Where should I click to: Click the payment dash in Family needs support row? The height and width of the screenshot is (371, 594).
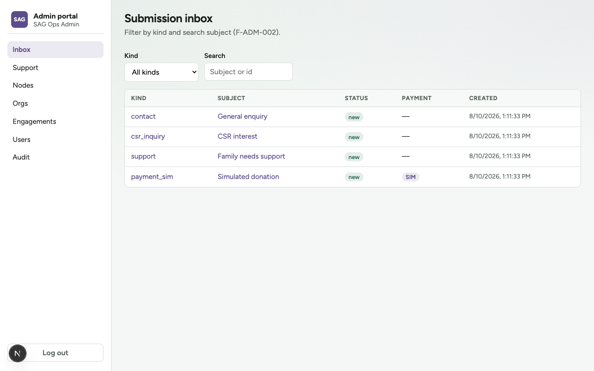pyautogui.click(x=406, y=156)
